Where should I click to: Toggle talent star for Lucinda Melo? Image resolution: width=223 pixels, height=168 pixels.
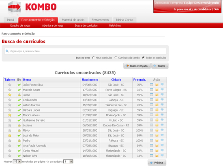(10, 135)
